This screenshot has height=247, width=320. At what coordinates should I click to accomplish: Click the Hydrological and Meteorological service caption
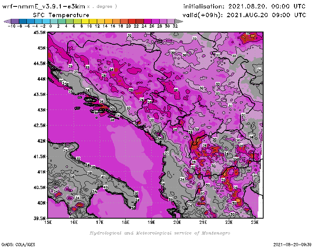[x=160, y=233]
